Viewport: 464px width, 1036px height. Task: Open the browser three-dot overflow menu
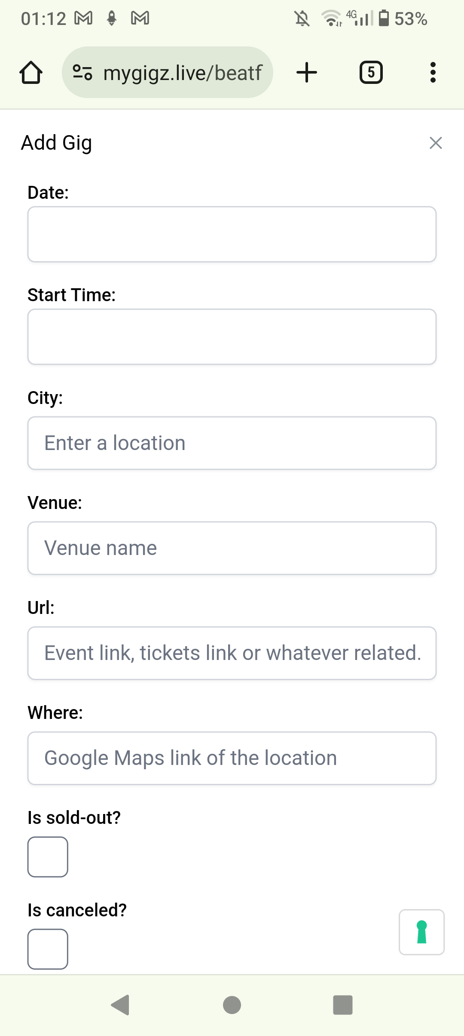433,72
